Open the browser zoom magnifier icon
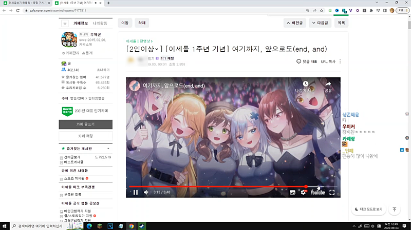 point(307,10)
